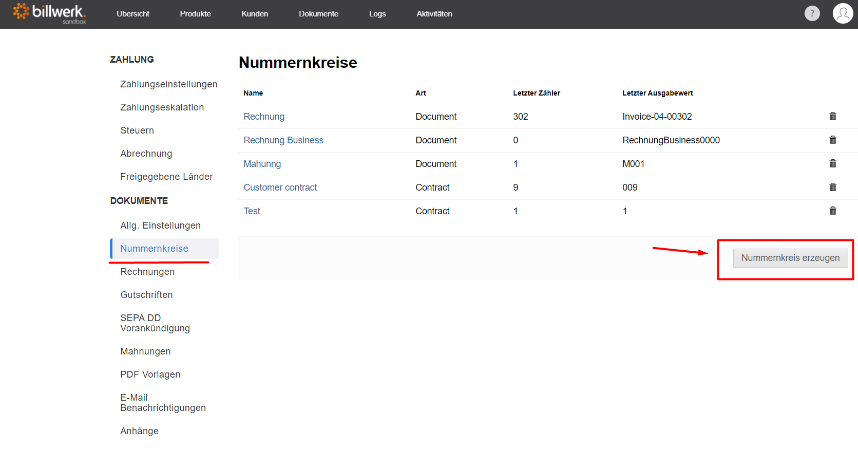The image size is (858, 450).
Task: Click the Nummernkreise page heading
Action: tap(298, 63)
